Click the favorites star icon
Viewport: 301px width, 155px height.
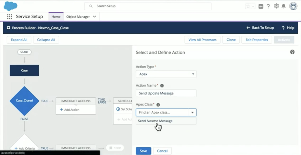click(248, 6)
